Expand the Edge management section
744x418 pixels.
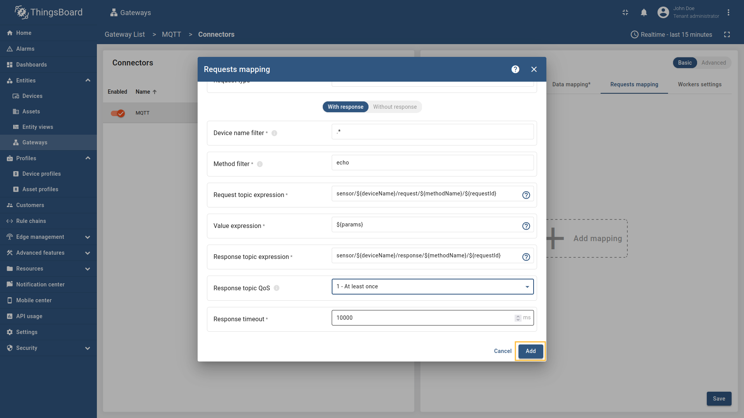pyautogui.click(x=88, y=237)
